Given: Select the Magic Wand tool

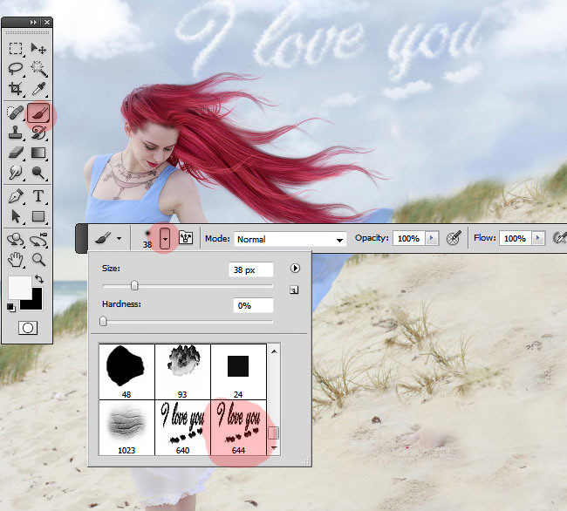Looking at the screenshot, I should click(x=38, y=69).
